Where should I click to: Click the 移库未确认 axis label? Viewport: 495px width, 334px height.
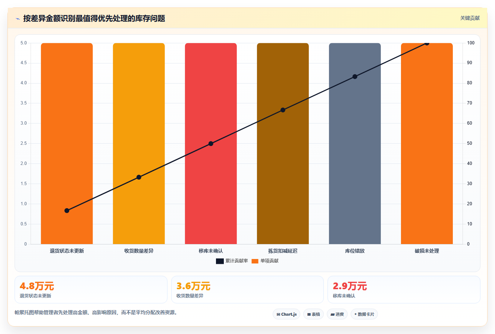tap(211, 251)
